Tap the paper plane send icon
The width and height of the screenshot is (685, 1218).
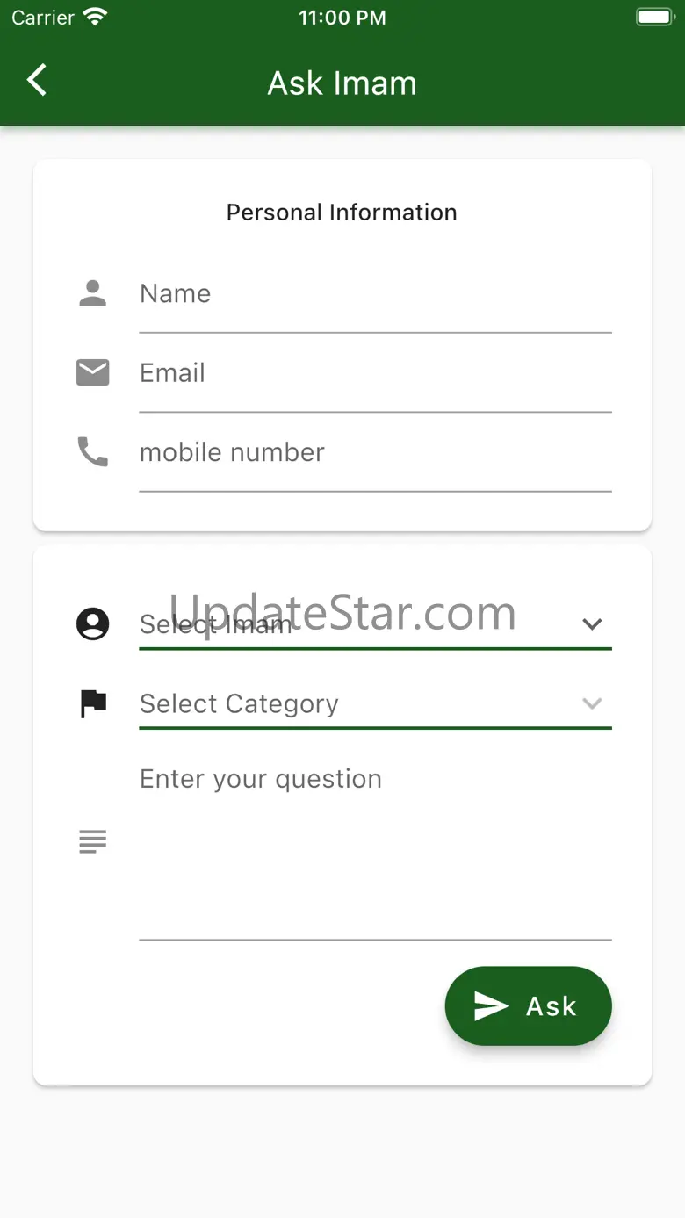tap(491, 1006)
